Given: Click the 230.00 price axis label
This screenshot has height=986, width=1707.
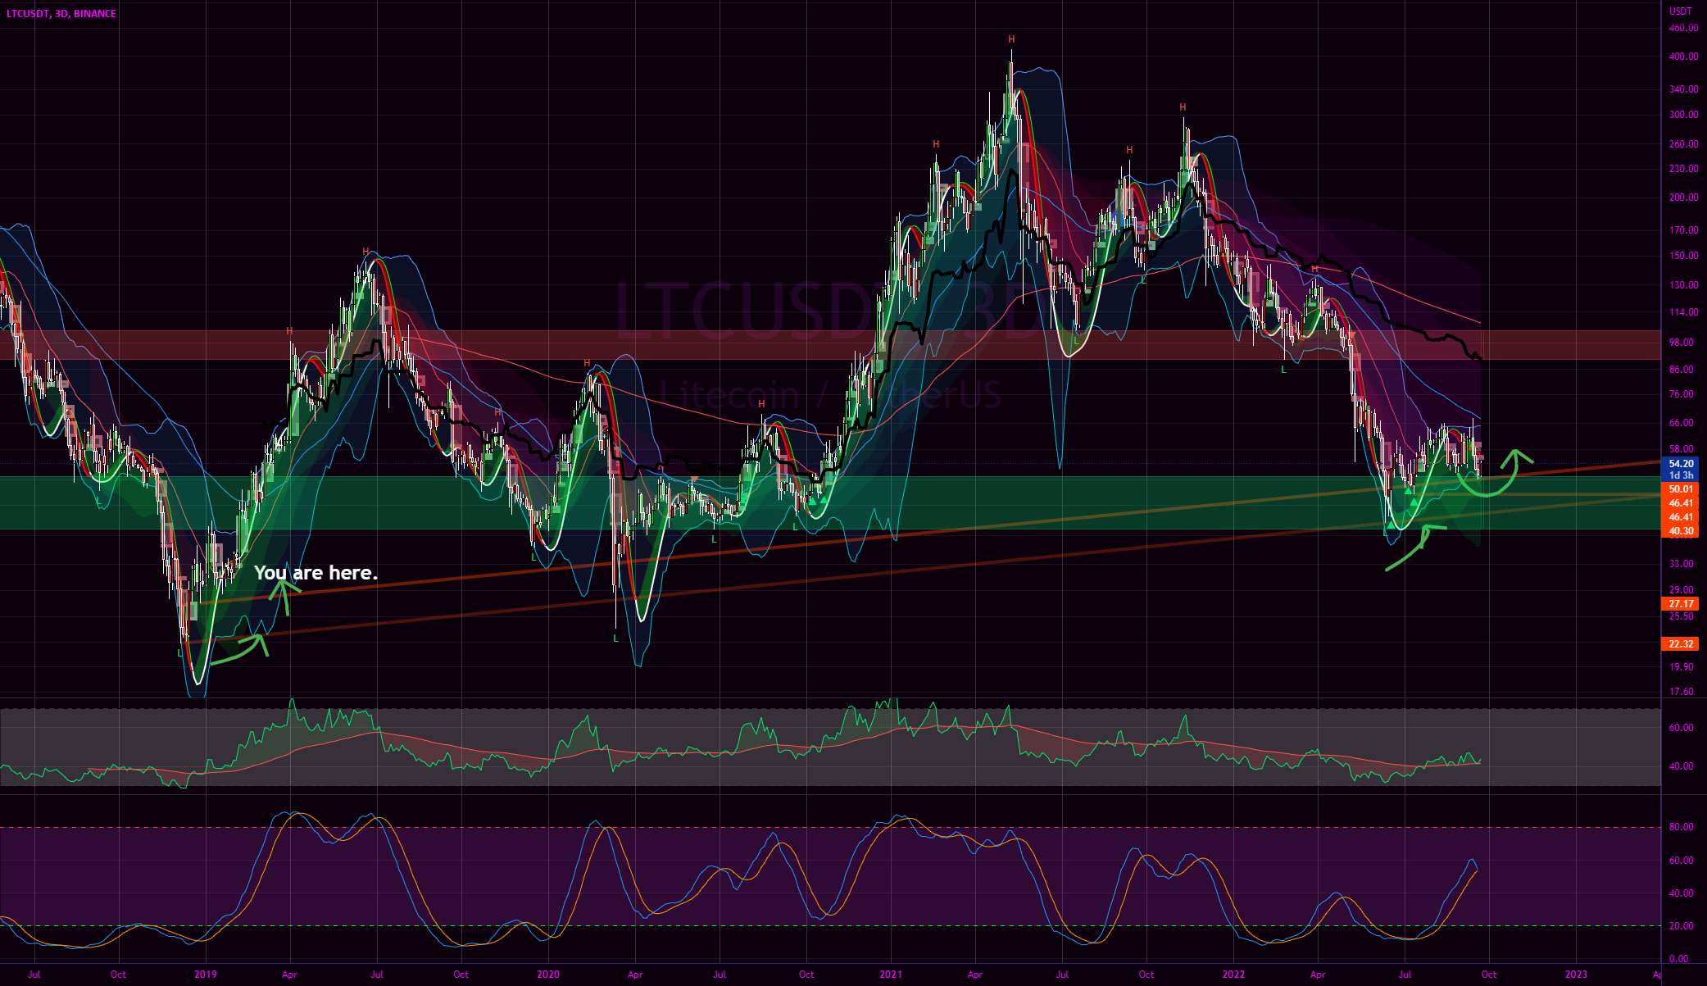Looking at the screenshot, I should click(x=1683, y=169).
